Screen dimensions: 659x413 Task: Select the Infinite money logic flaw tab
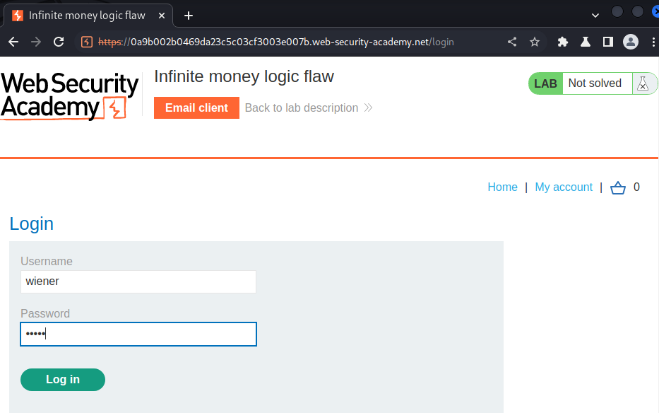click(87, 16)
